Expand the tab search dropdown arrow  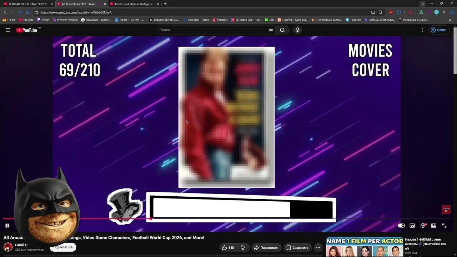pyautogui.click(x=422, y=4)
